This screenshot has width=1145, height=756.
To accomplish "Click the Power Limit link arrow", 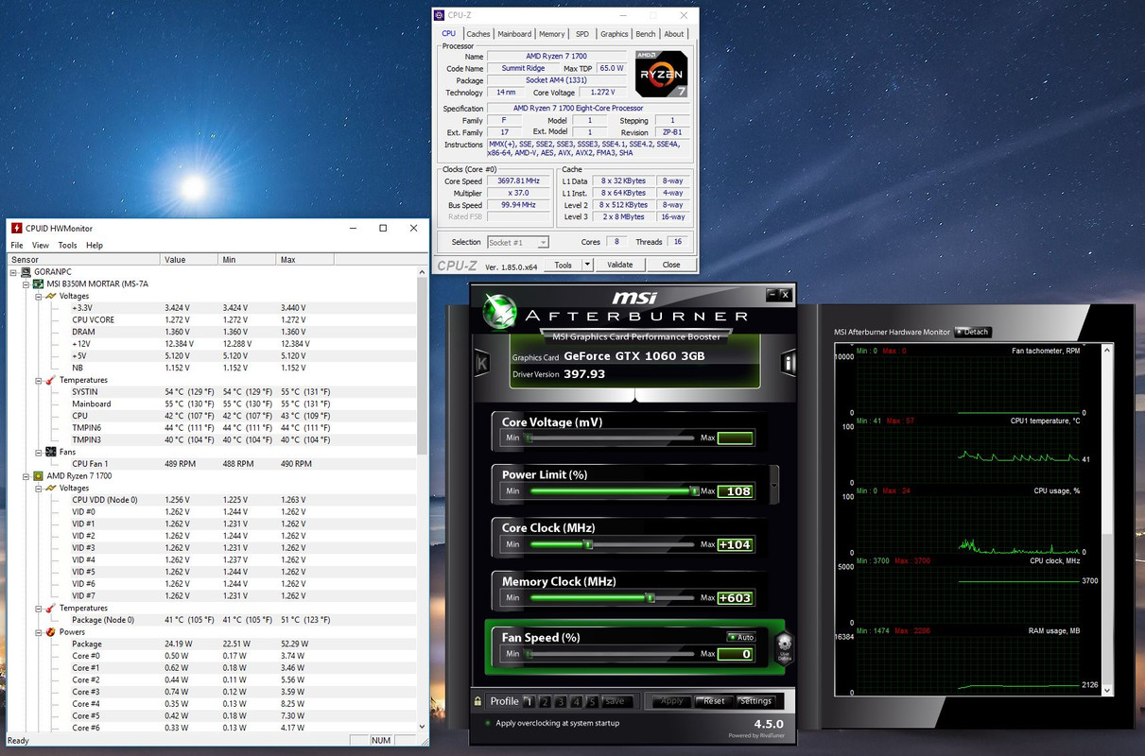I will 774,485.
